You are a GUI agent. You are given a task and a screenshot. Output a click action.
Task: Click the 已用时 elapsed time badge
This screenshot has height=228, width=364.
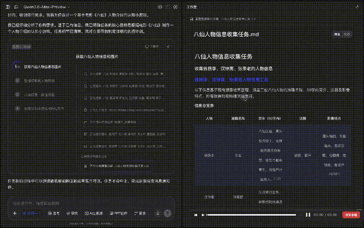pyautogui.click(x=21, y=46)
